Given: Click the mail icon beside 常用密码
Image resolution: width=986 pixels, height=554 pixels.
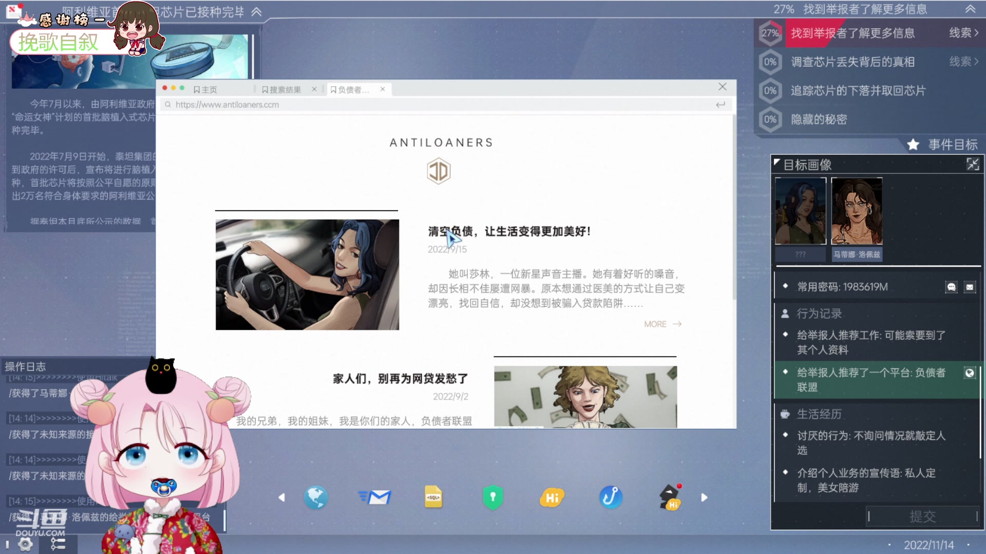Looking at the screenshot, I should 970,287.
